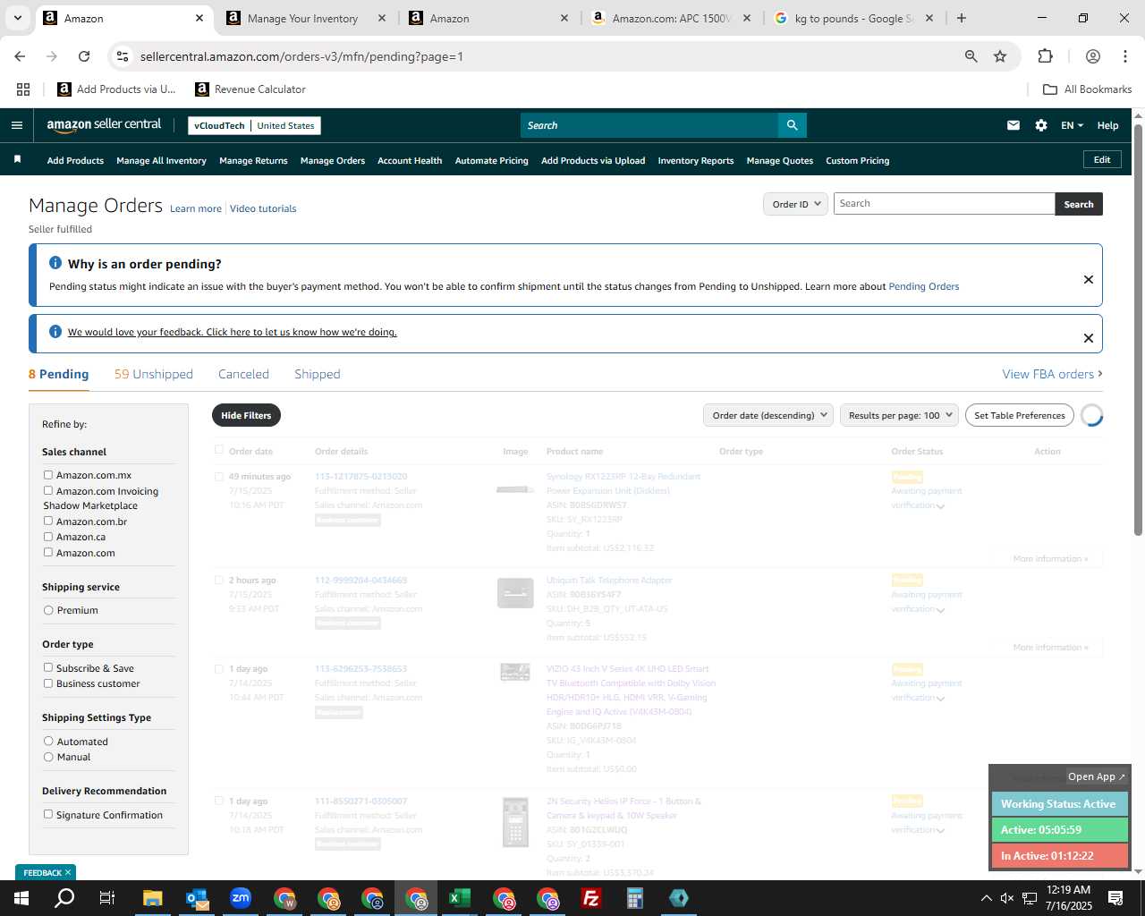The width and height of the screenshot is (1145, 916).
Task: Switch to the Pending orders tab
Action: (x=59, y=374)
